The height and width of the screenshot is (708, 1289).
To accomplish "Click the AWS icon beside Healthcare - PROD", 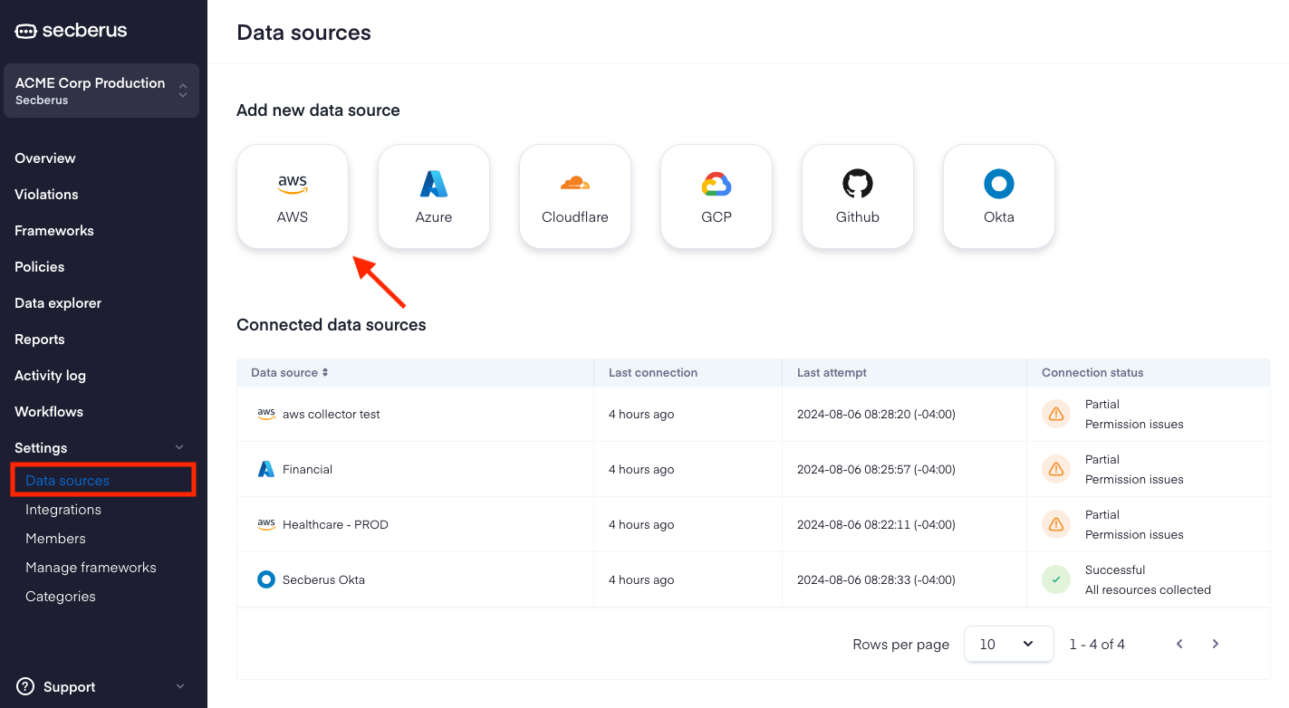I will coord(266,524).
